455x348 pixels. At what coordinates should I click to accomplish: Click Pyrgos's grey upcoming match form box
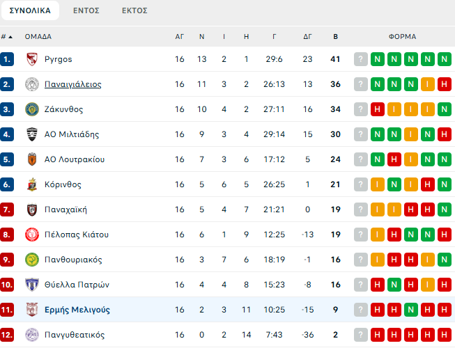tap(360, 59)
